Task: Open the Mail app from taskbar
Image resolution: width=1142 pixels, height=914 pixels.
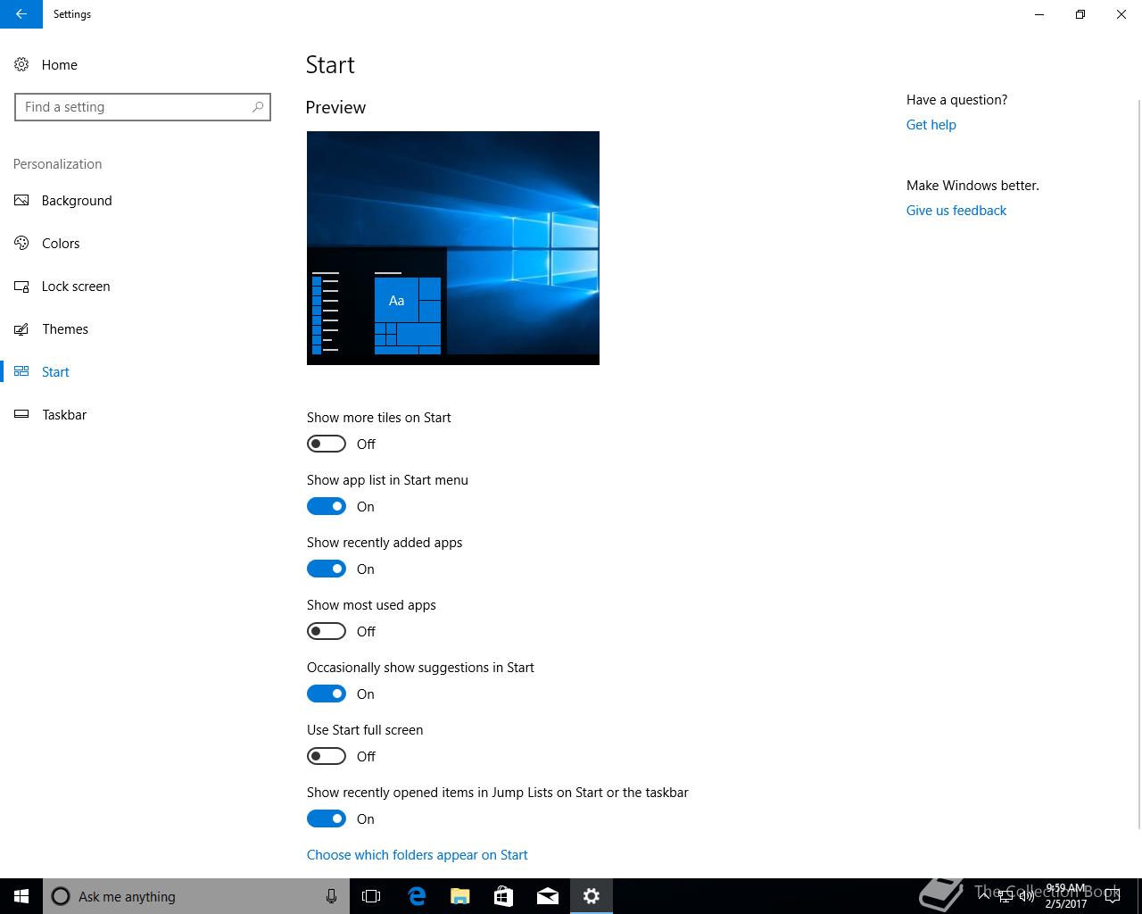Action: tap(548, 896)
